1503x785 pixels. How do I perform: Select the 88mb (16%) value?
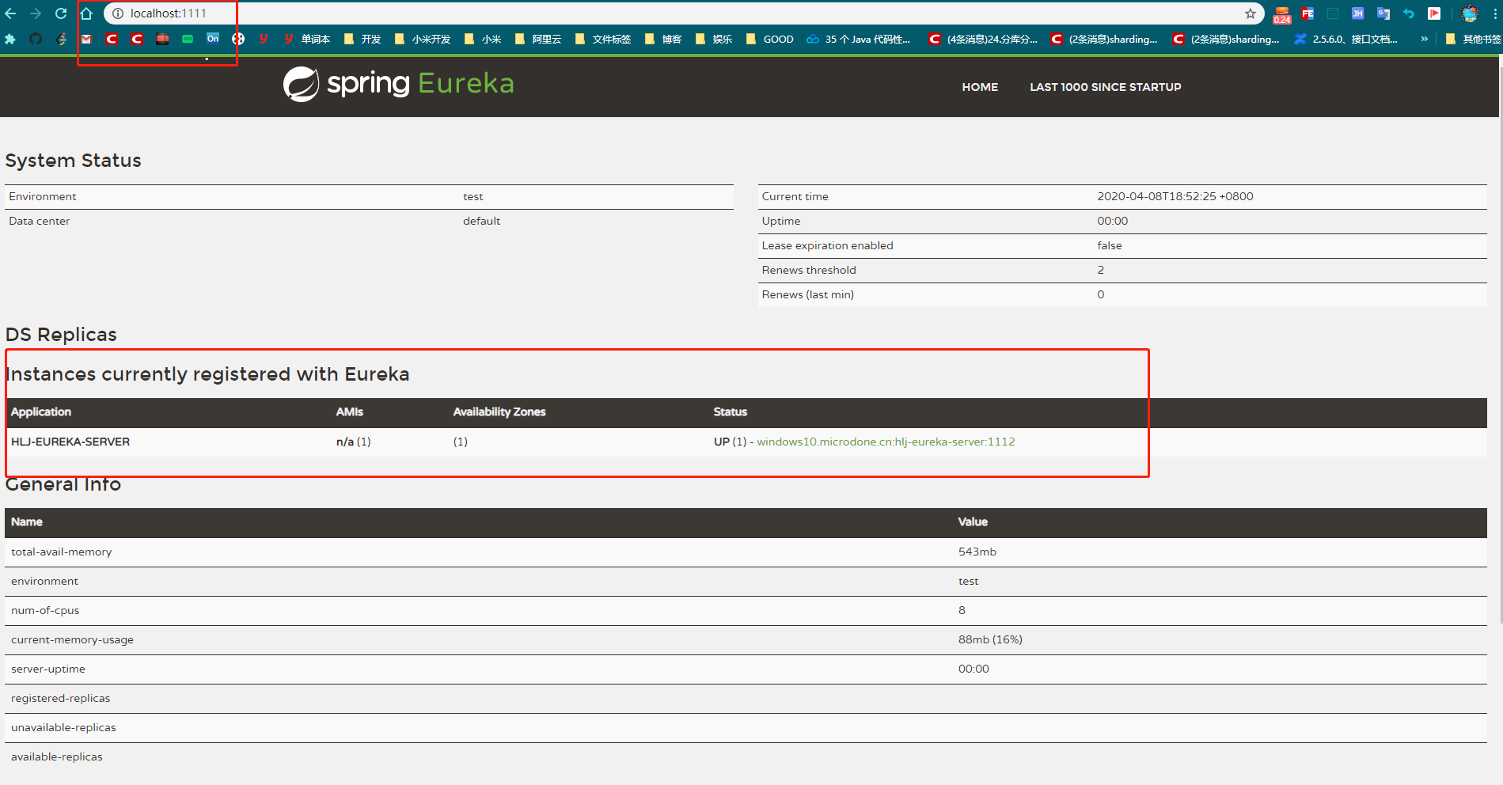(990, 639)
